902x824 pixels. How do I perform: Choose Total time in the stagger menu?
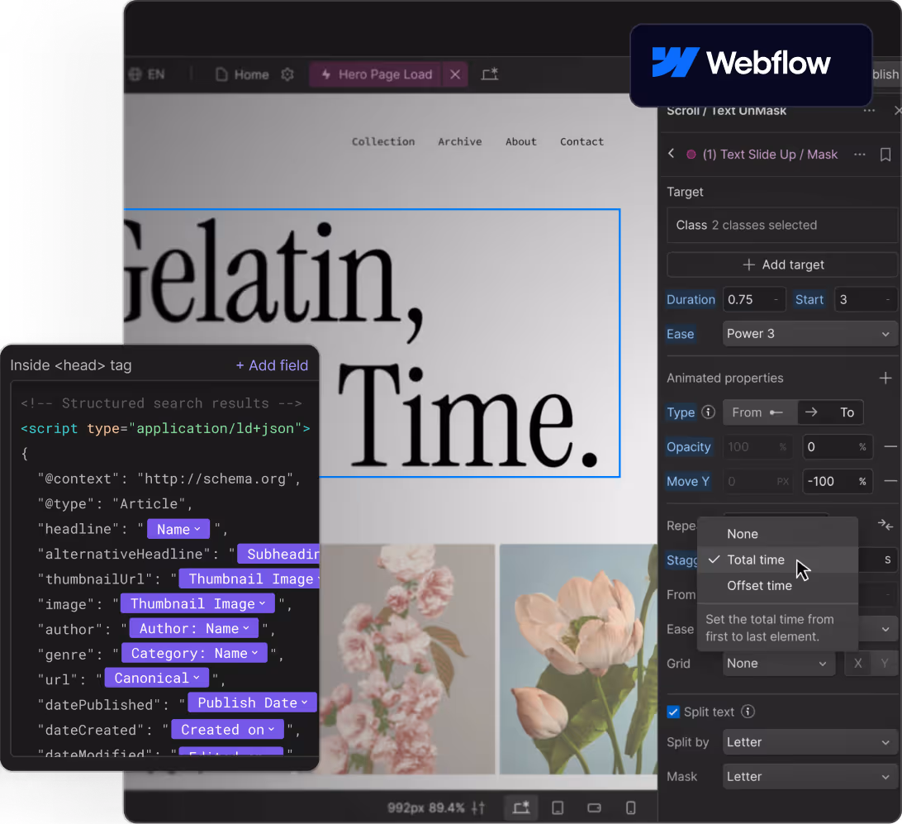[x=777, y=560]
